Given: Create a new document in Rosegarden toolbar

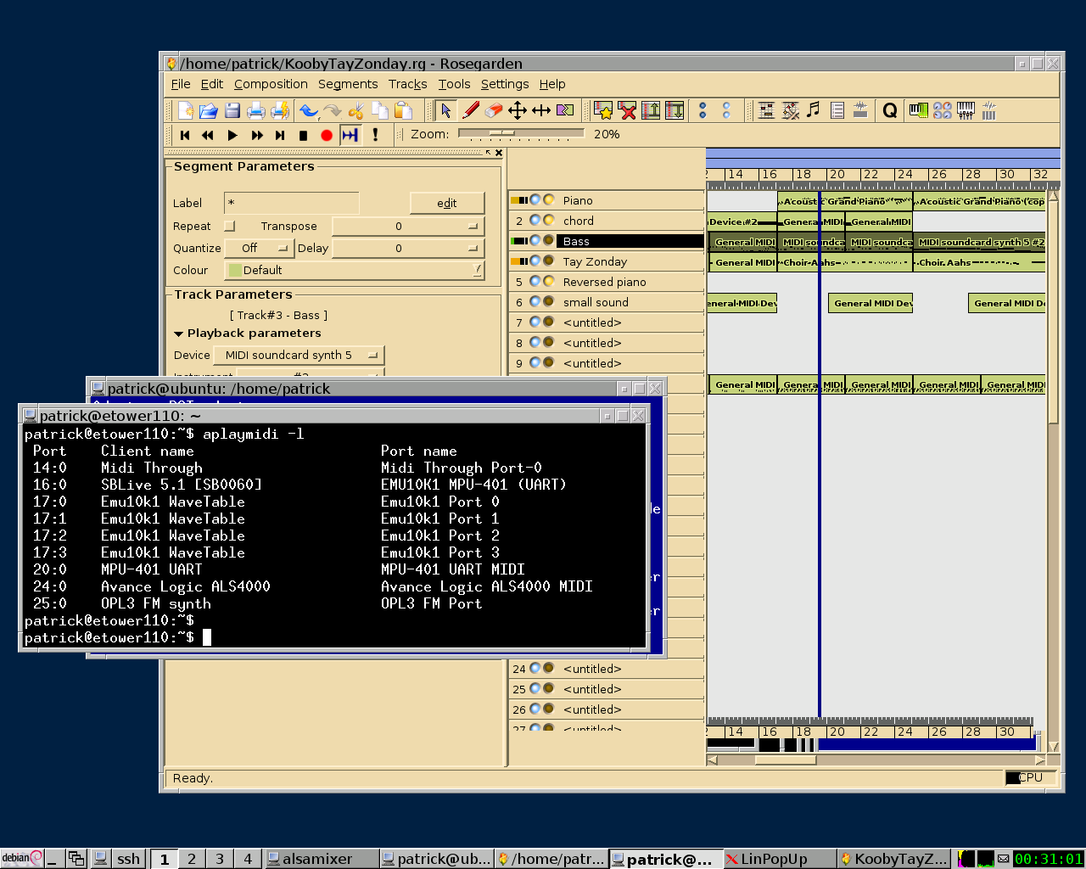Looking at the screenshot, I should [x=185, y=110].
